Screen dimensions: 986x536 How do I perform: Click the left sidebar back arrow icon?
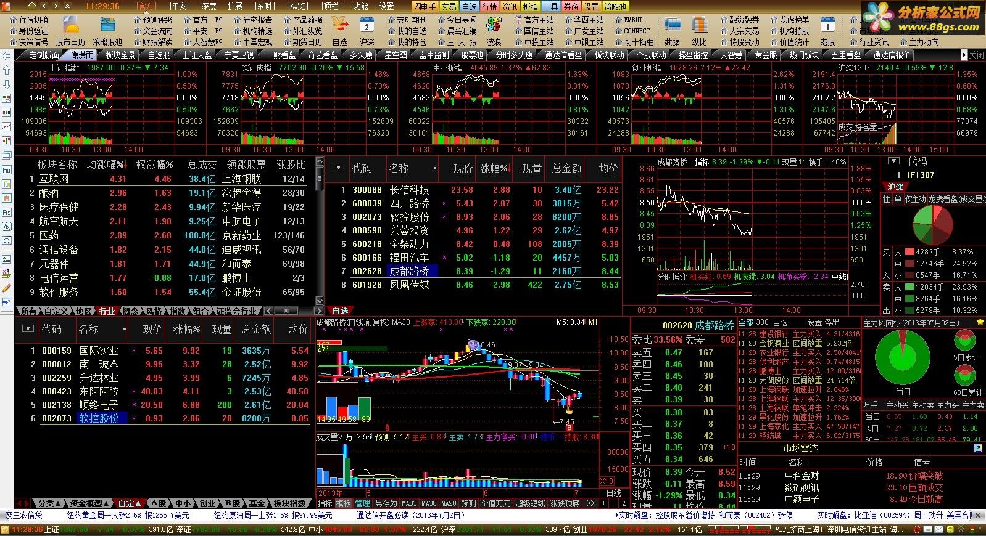tap(7, 55)
